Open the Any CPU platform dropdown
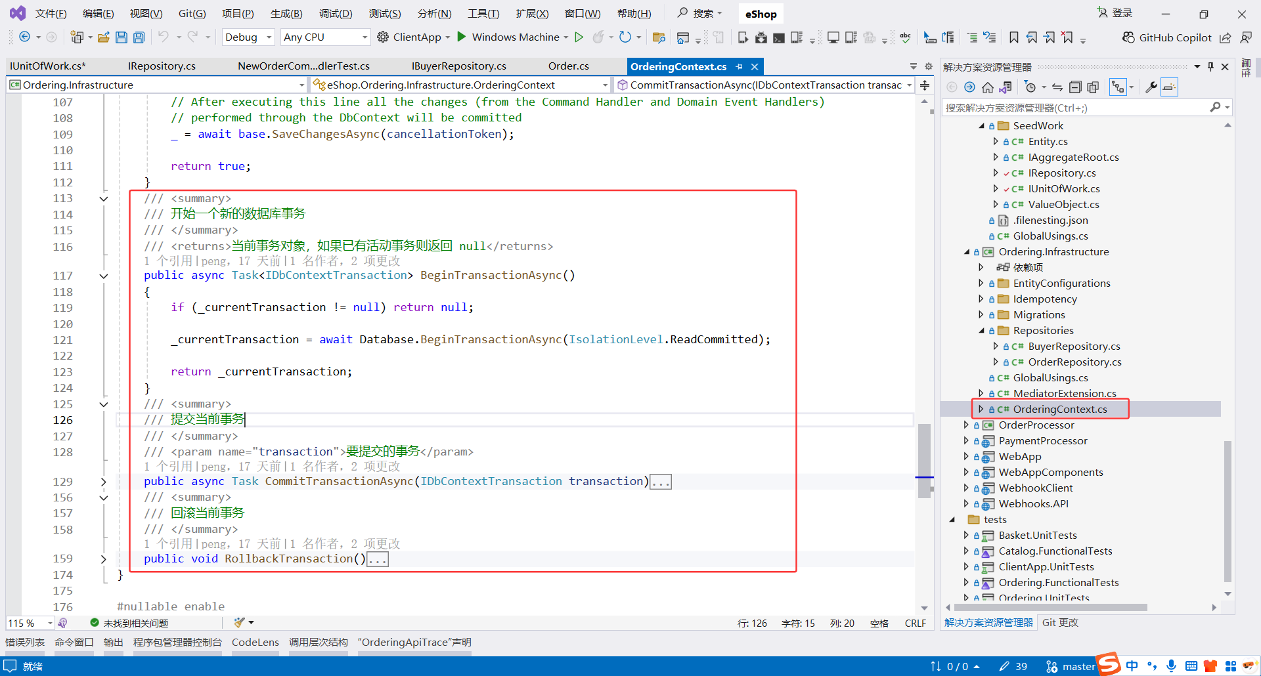Screen dimensions: 1261x676 [326, 37]
